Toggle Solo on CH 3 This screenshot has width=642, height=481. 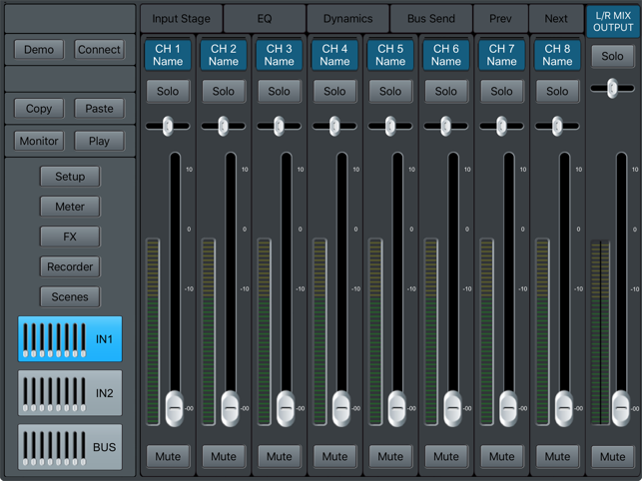coord(280,91)
